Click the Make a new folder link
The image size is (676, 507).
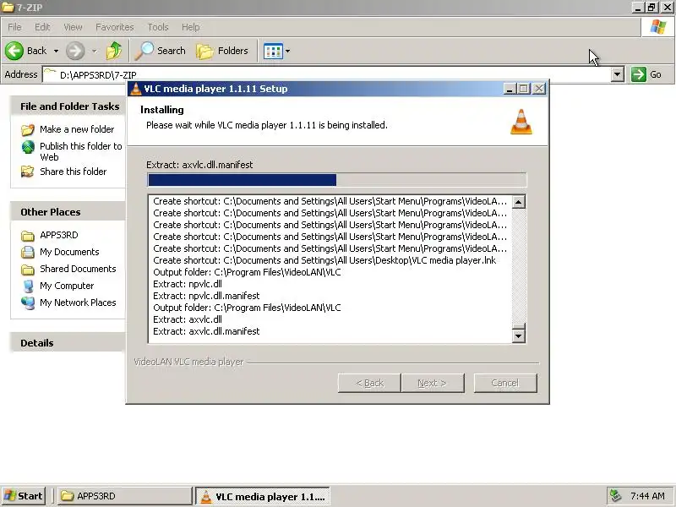coord(77,129)
